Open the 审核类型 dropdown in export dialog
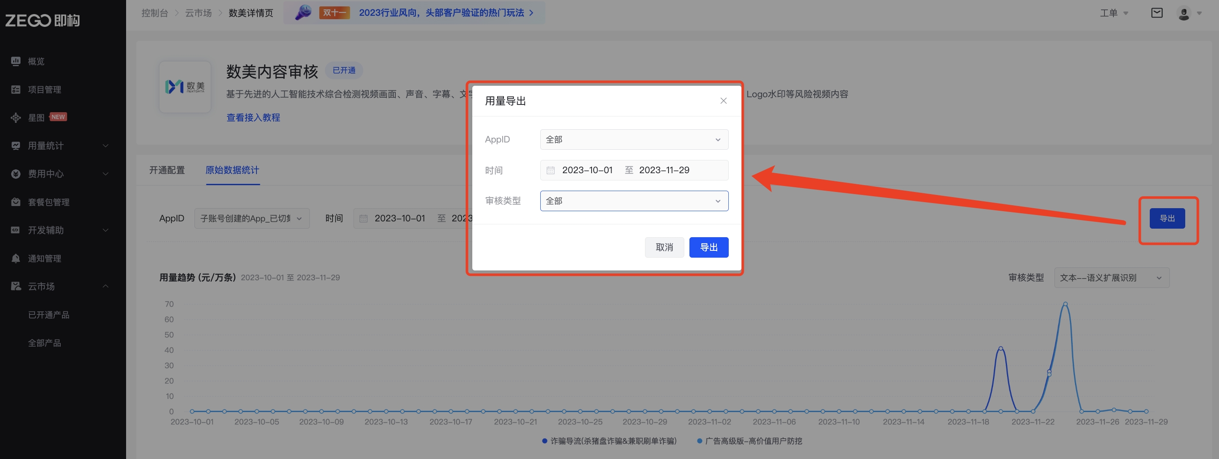1219x459 pixels. point(633,201)
